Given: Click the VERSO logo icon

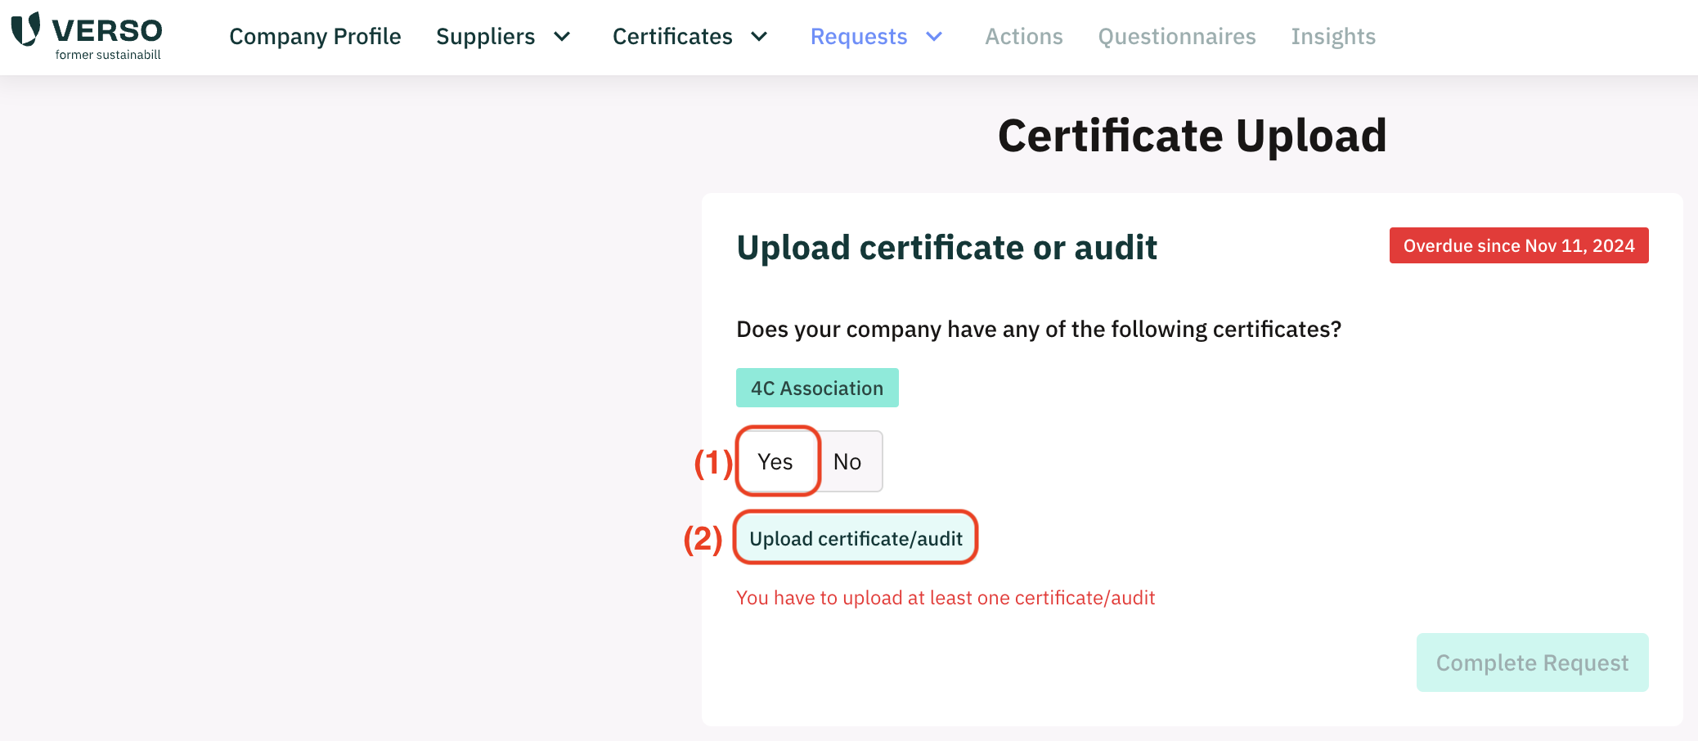Looking at the screenshot, I should pos(25,29).
